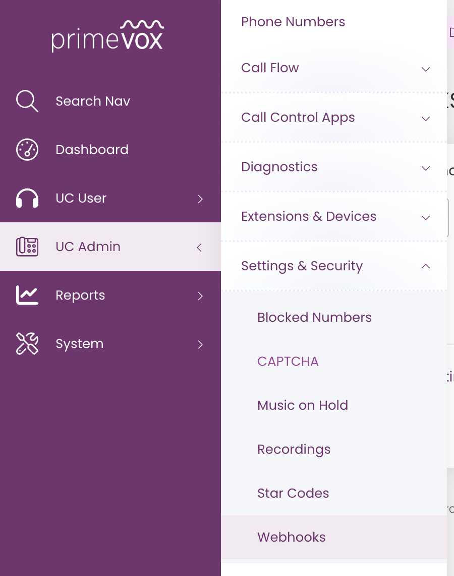
Task: Click the Search Nav magnifier icon
Action: coord(27,101)
